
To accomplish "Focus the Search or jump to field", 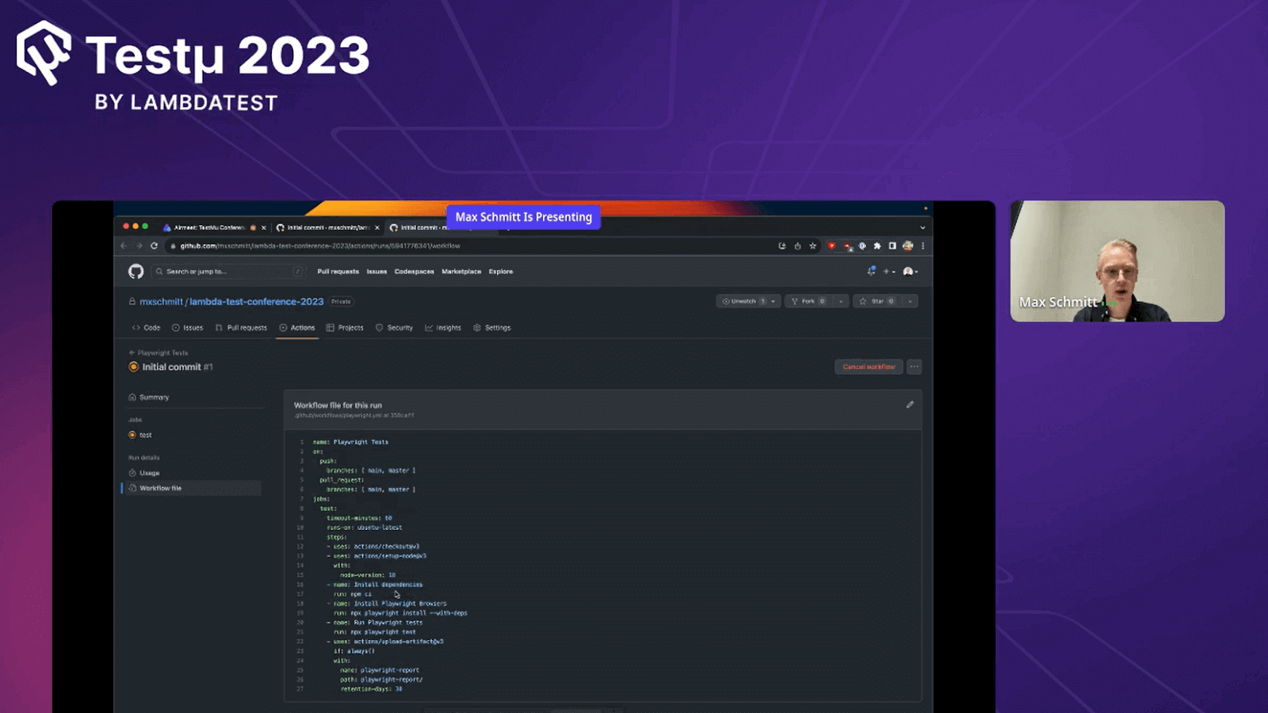I will tap(227, 272).
